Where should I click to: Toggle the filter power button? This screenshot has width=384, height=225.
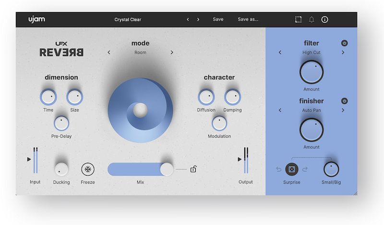[x=344, y=43]
